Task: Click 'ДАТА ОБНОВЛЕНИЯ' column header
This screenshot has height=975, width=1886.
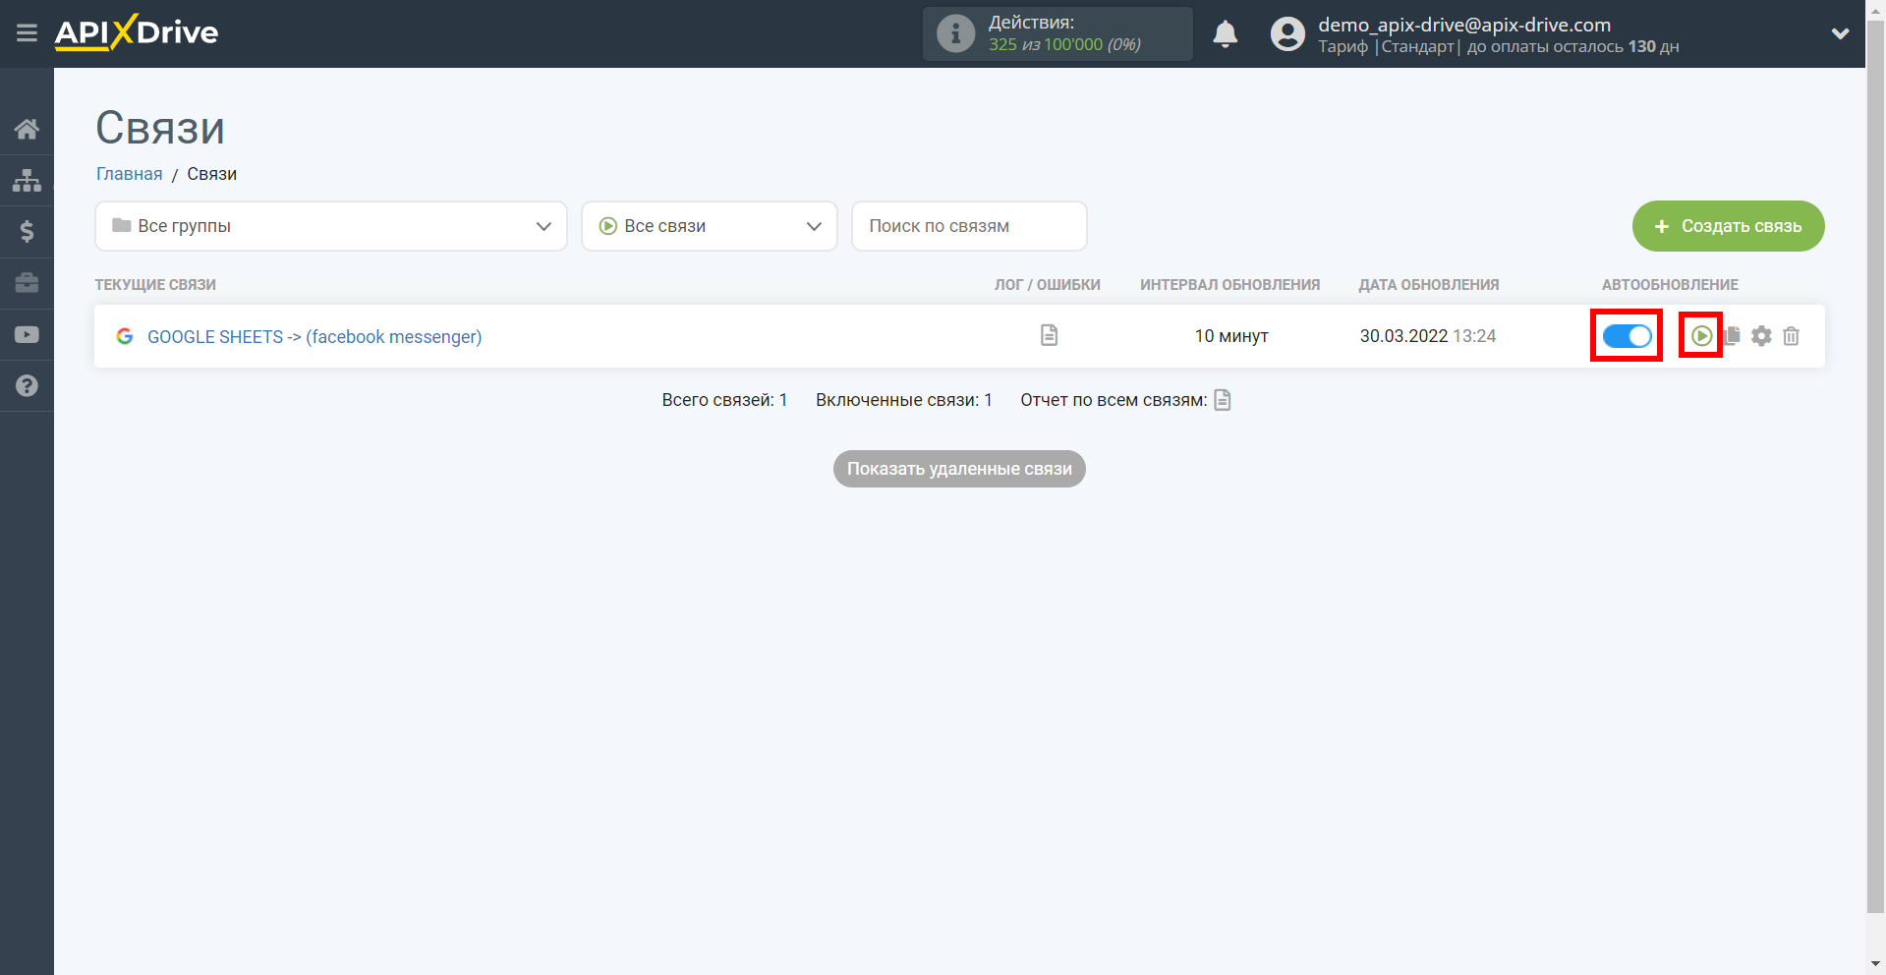Action: click(x=1428, y=285)
